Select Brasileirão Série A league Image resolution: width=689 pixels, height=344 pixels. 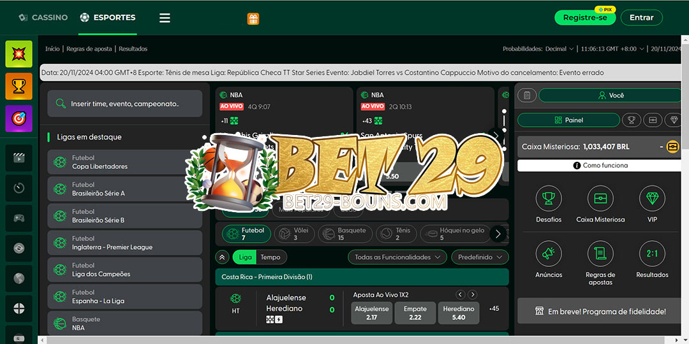pos(125,189)
